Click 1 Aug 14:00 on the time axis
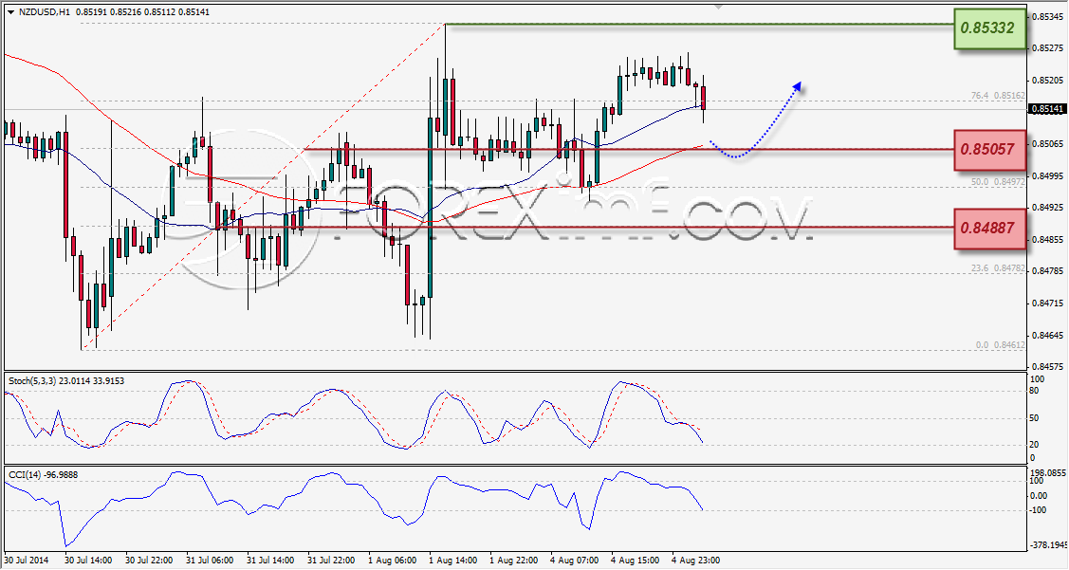Viewport: 1069px width, 570px height. coord(452,561)
